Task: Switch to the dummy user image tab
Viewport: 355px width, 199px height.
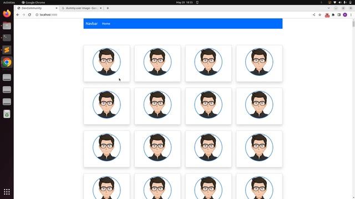Action: coord(82,8)
